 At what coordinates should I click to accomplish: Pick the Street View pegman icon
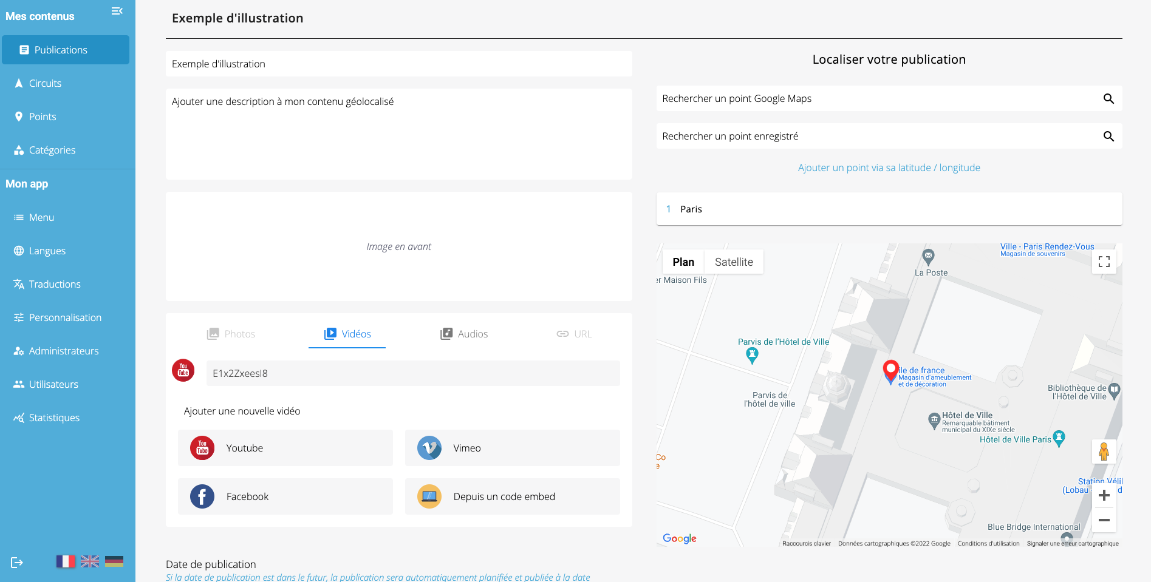1104,452
